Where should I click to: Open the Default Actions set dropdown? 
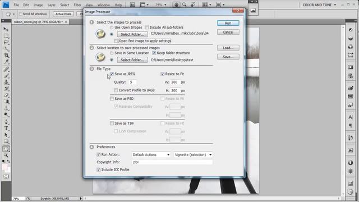tap(151, 155)
